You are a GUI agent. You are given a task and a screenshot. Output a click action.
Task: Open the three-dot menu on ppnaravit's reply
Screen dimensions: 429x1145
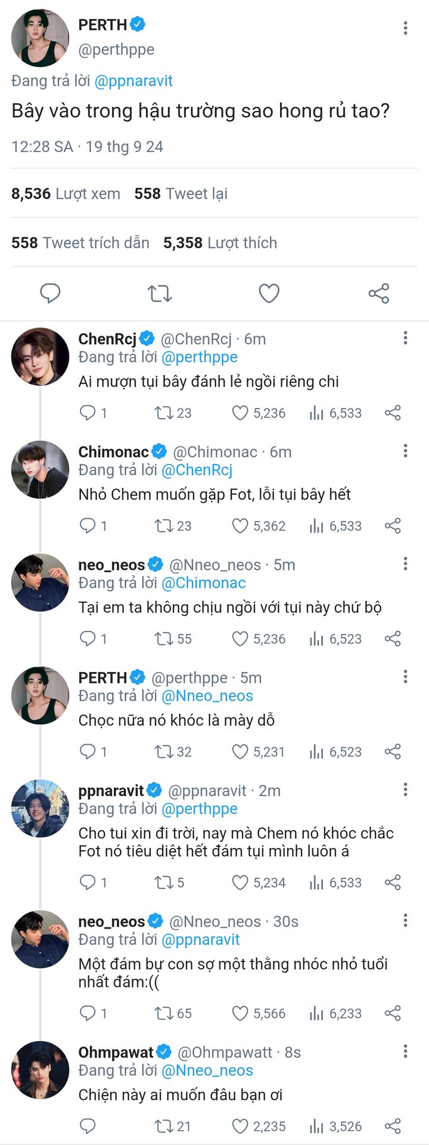pos(405,790)
